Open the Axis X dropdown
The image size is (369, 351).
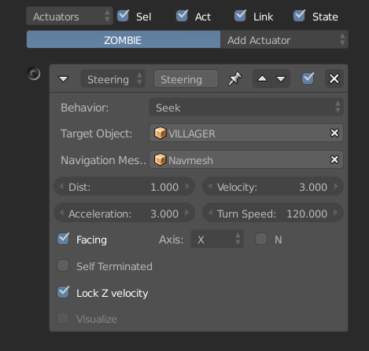point(217,239)
